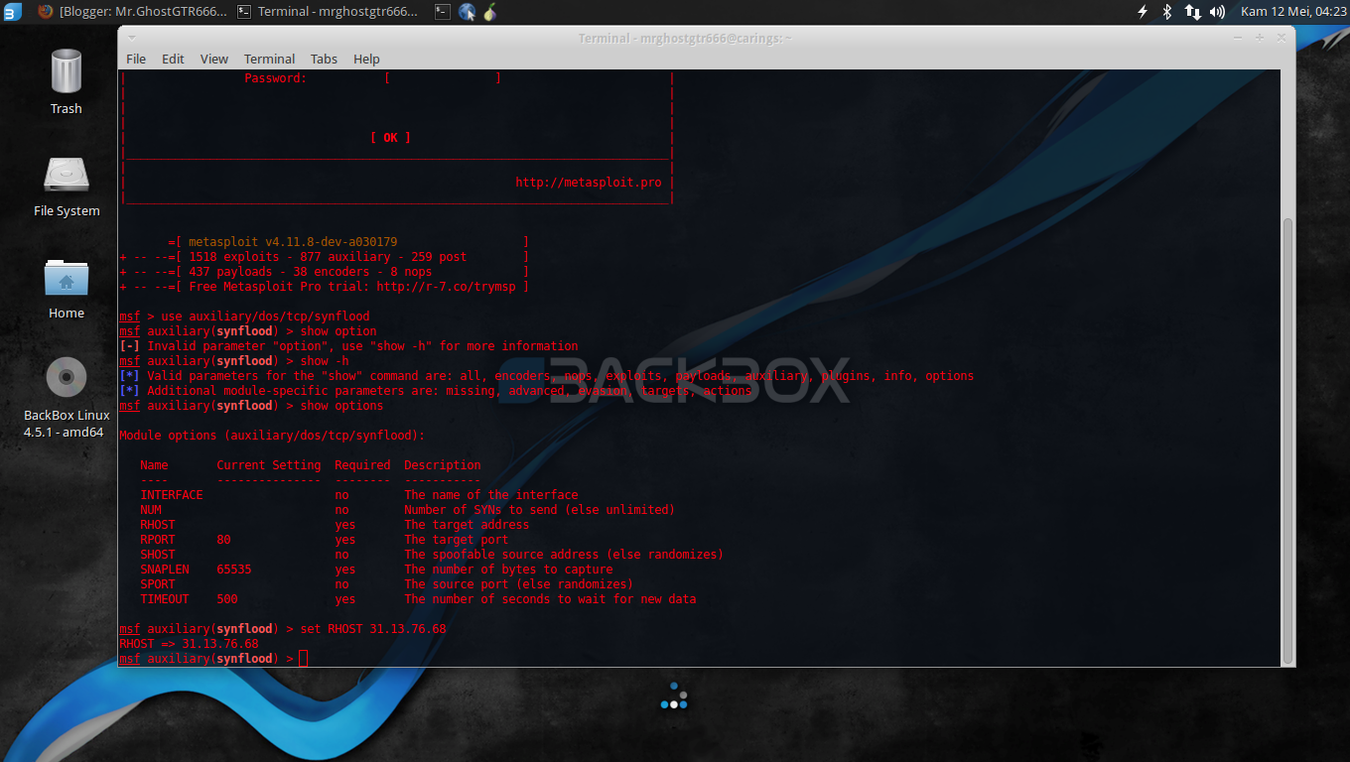The width and height of the screenshot is (1350, 762).
Task: Select the Home folder desktop icon
Action: (x=67, y=288)
